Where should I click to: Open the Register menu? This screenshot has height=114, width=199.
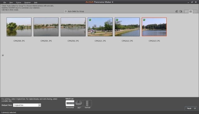point(28,2)
